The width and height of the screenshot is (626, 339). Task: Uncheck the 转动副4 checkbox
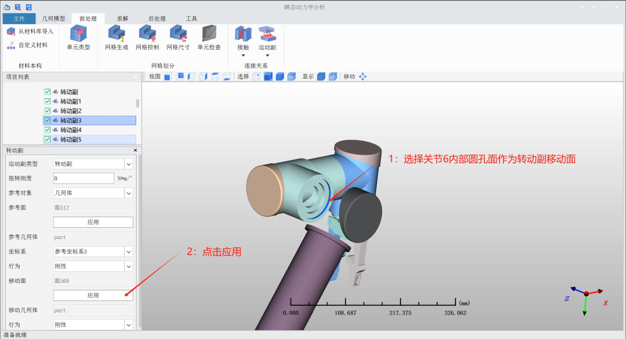pos(47,130)
